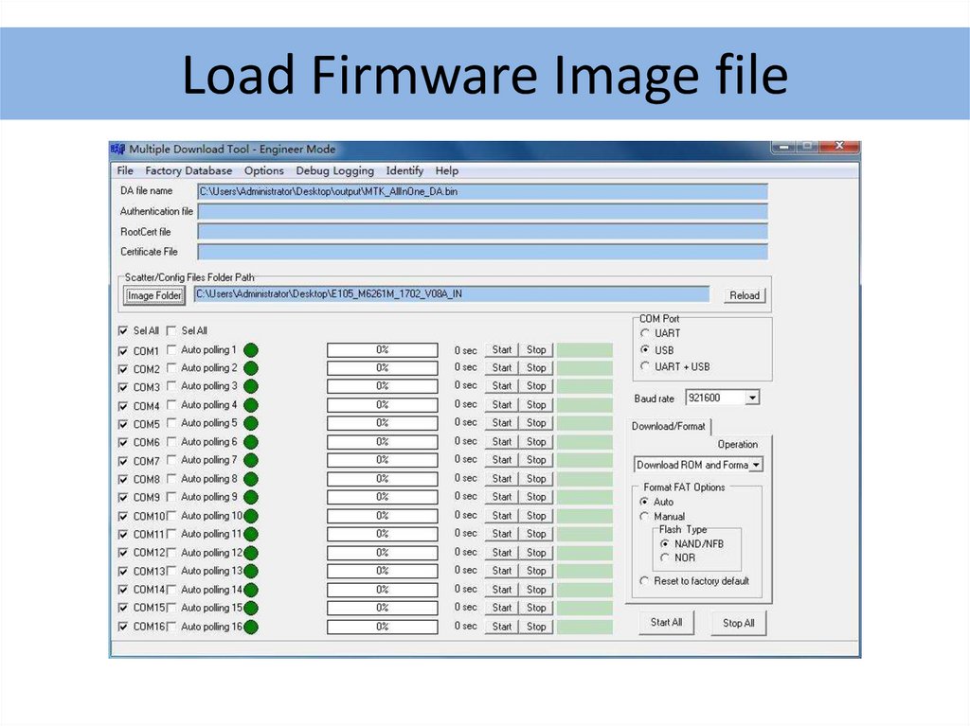
Task: Open the Debug Logging menu
Action: point(334,170)
